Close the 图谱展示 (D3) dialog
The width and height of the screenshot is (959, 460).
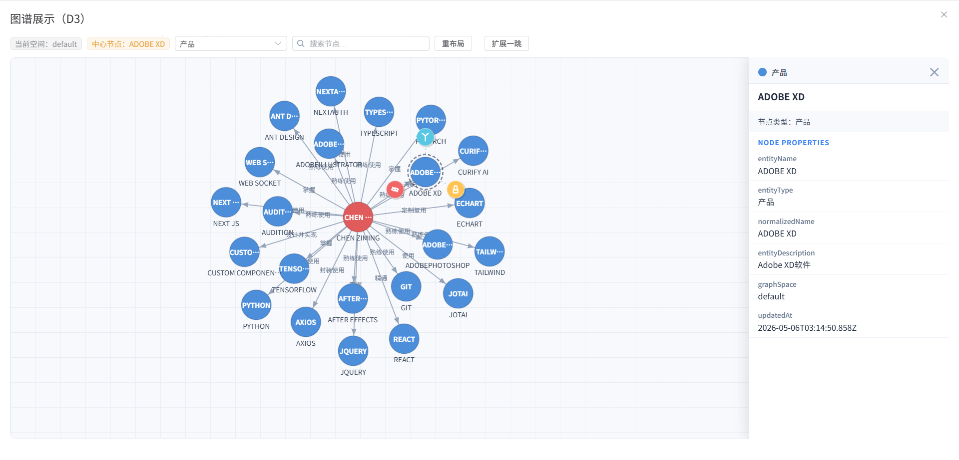944,14
